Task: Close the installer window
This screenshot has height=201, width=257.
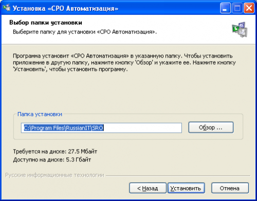Action: pyautogui.click(x=249, y=8)
